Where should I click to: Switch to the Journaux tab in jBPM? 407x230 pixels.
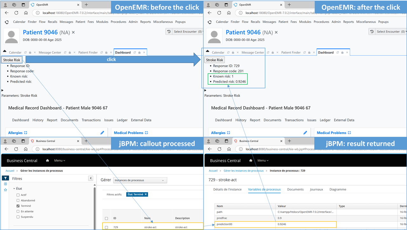(x=316, y=189)
